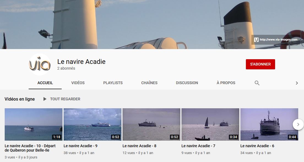Viewport: 304px width, 162px height.
Task: Click the '2 abonnés' subscriber count
Action: click(66, 68)
